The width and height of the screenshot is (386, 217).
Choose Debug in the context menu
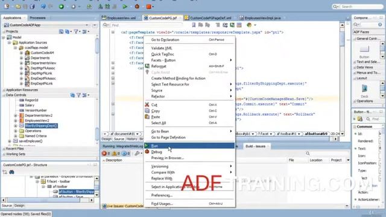189,152
